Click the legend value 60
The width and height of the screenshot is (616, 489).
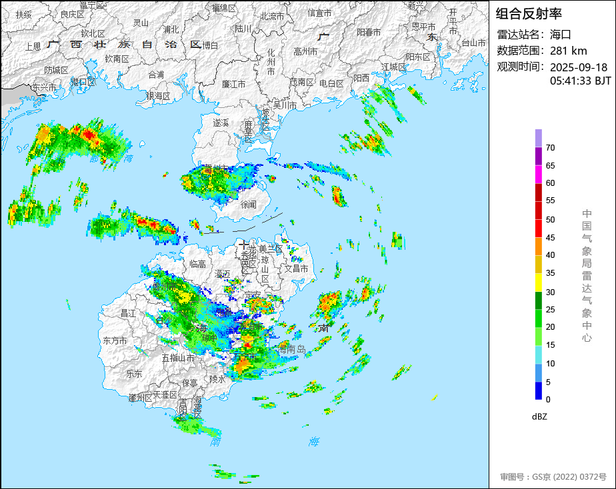[x=551, y=183]
